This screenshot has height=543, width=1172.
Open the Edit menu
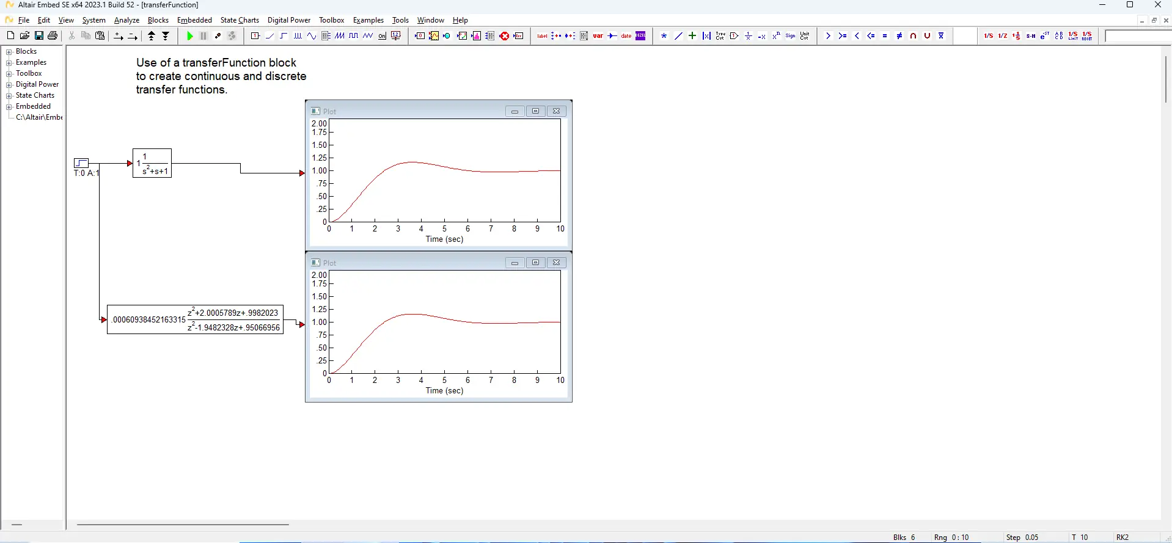point(44,20)
